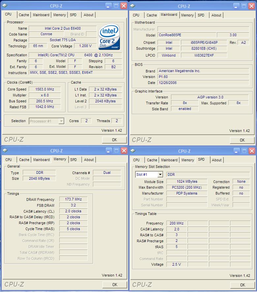Image resolution: width=257 pixels, height=292 pixels.
Task: Click the memory size 2048 MBytes
Action: coord(39,178)
